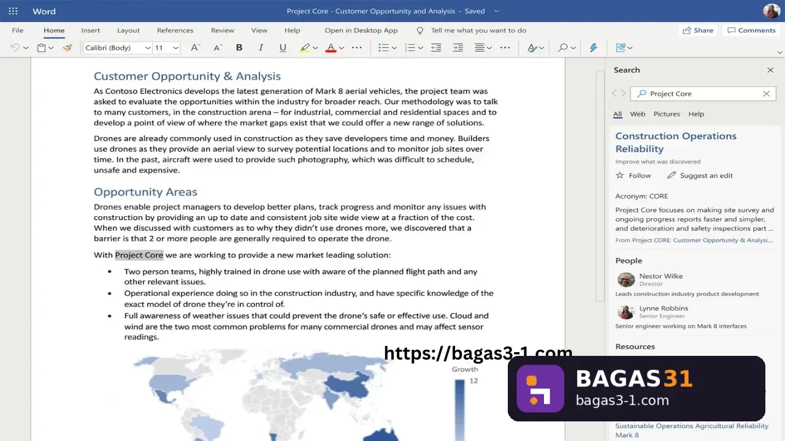Toggle Underline formatting
785x441 pixels.
[283, 48]
